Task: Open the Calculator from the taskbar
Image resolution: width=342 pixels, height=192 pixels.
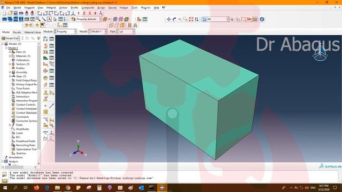Action: pyautogui.click(x=99, y=188)
